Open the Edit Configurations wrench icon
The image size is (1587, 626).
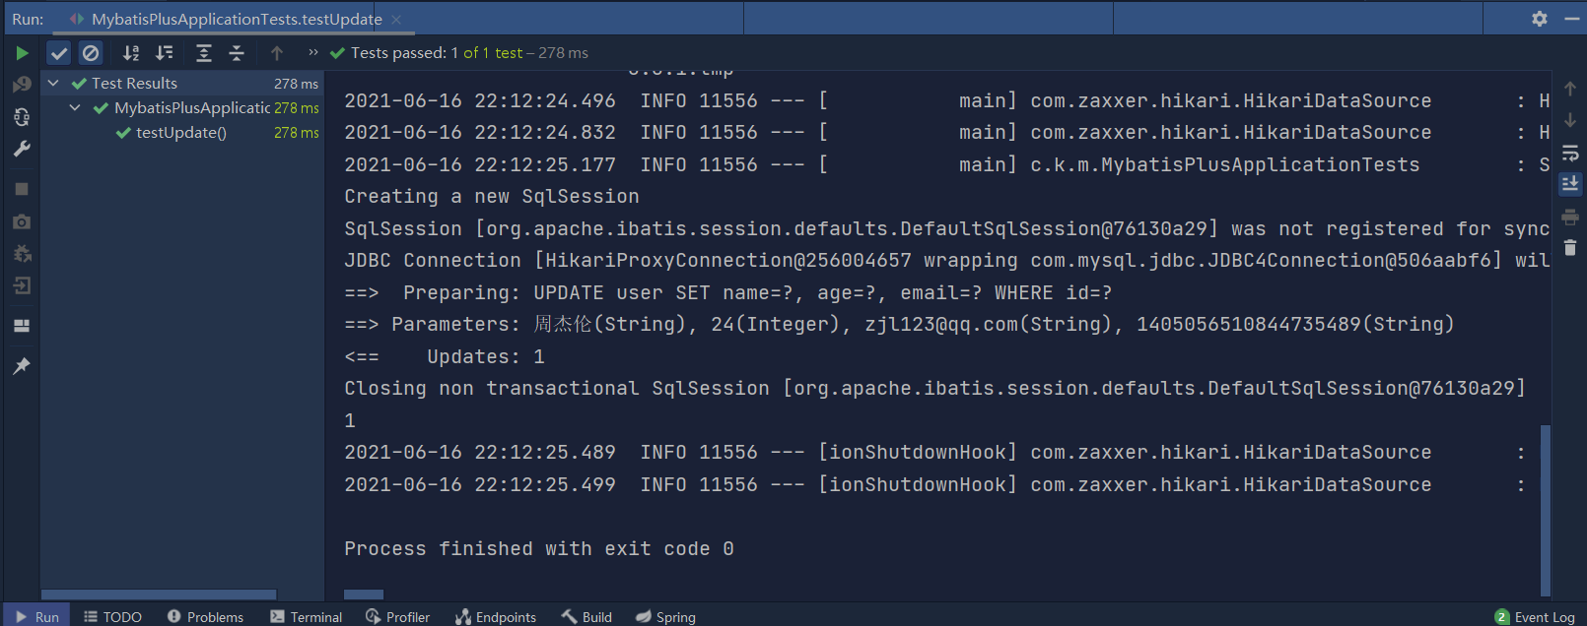22,149
